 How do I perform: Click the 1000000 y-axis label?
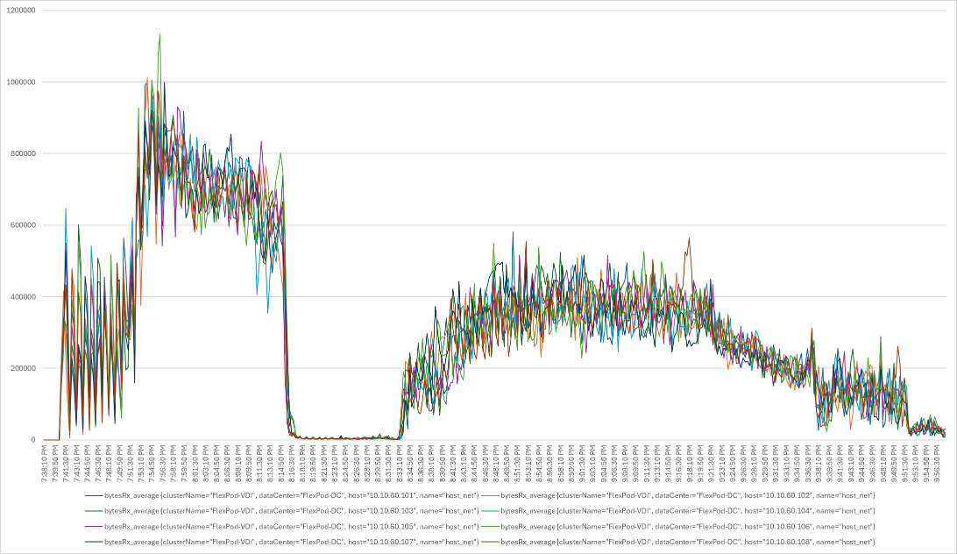tap(19, 82)
